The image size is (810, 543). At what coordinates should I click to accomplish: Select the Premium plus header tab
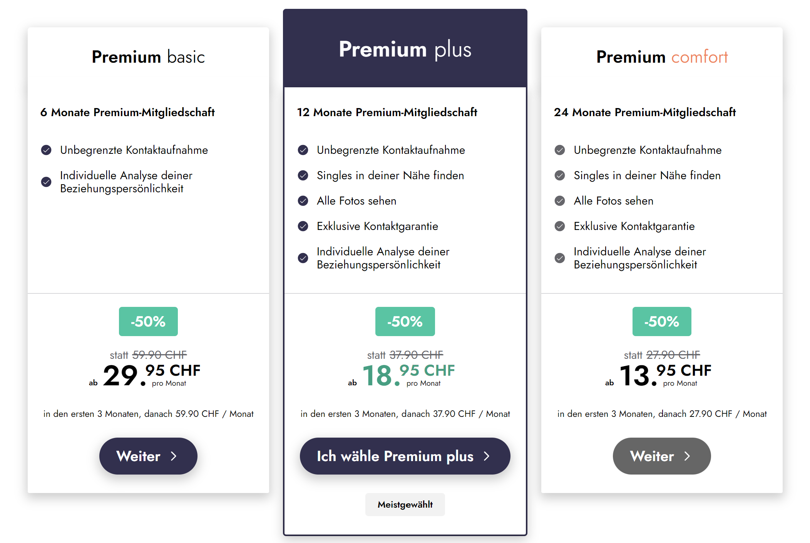405,49
